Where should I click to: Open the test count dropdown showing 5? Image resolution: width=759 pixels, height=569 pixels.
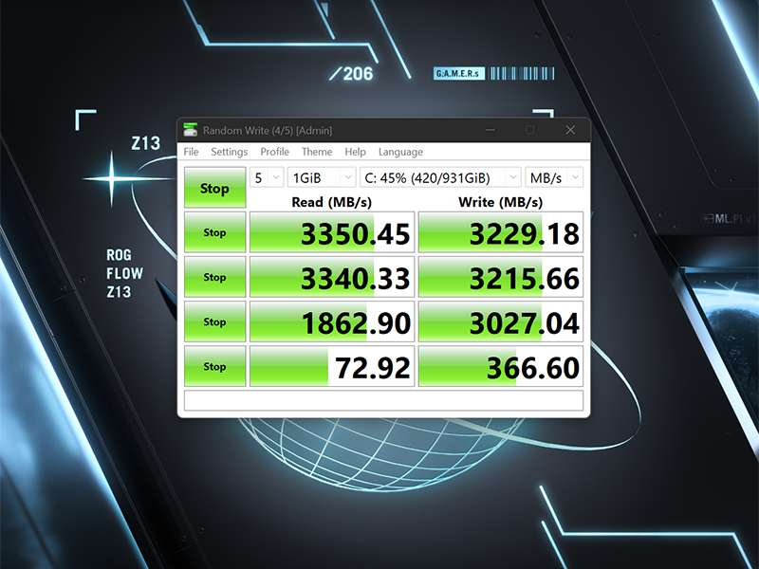click(267, 177)
